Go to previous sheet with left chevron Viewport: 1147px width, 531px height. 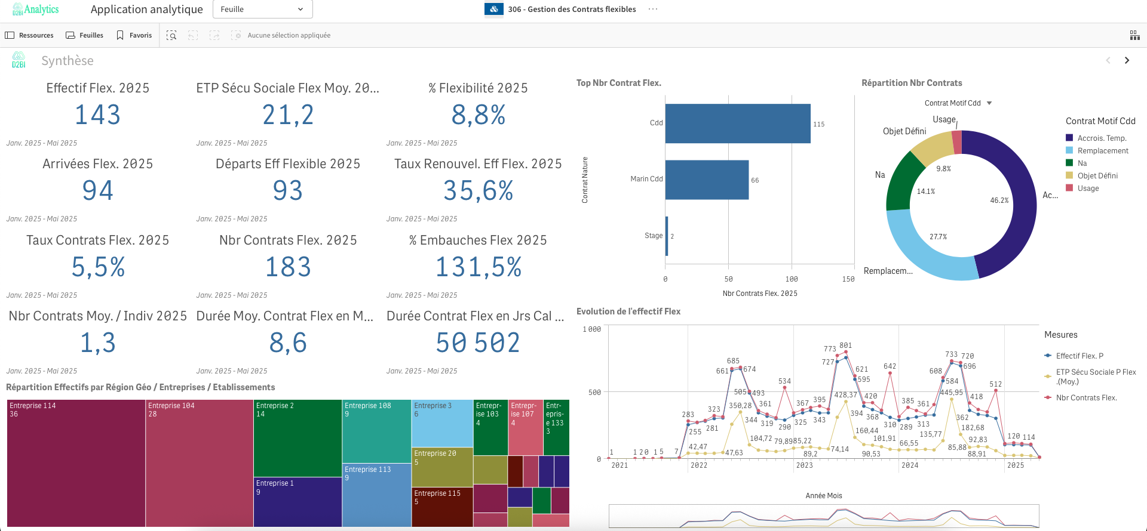pyautogui.click(x=1108, y=60)
